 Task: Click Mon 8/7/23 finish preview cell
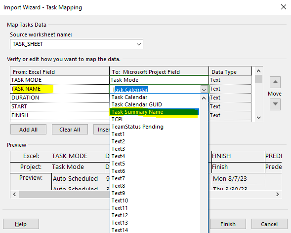pos(238,179)
